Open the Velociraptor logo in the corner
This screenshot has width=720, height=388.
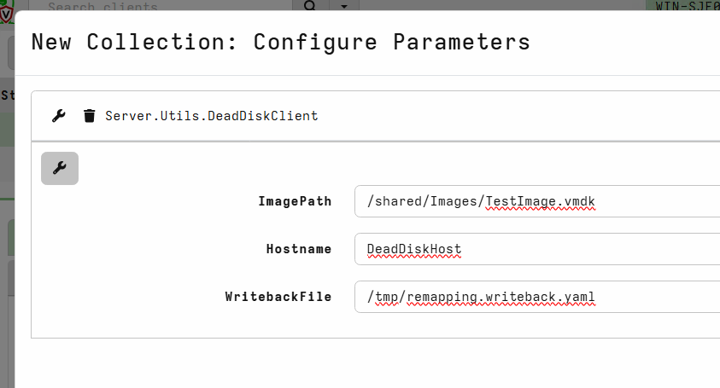click(x=6, y=11)
